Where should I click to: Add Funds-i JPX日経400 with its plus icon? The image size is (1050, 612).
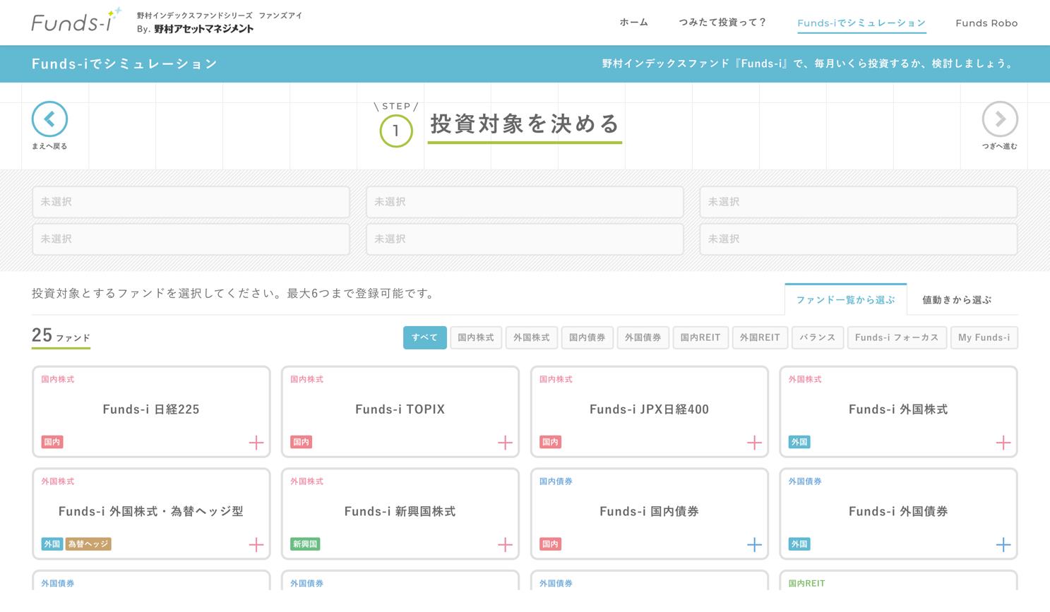coord(754,443)
